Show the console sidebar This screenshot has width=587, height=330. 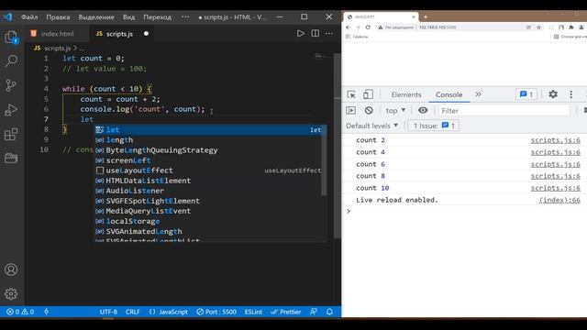coord(350,110)
